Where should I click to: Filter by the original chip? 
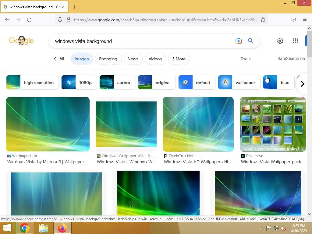coord(157,82)
